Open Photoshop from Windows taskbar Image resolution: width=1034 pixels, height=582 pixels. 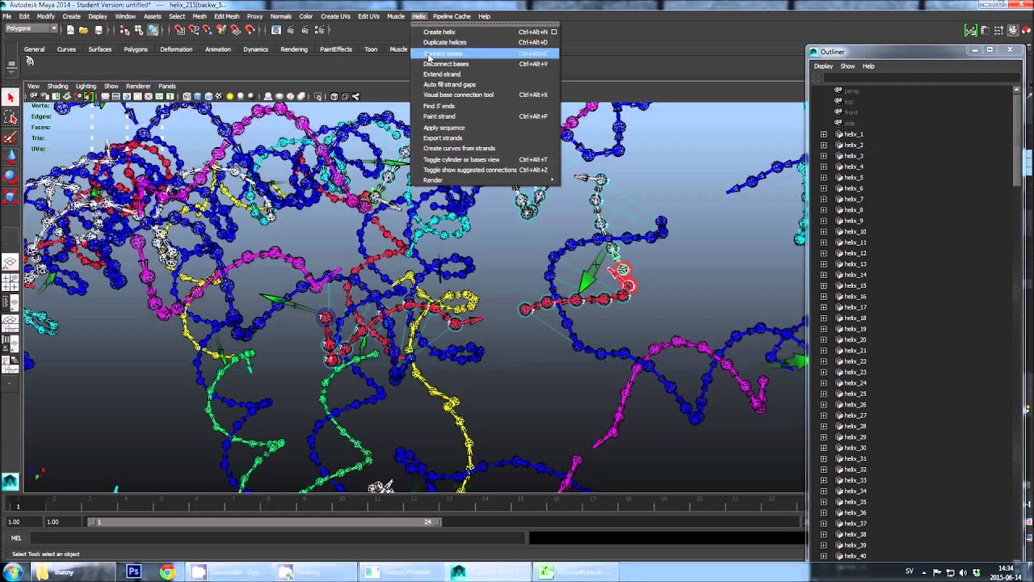click(x=134, y=571)
